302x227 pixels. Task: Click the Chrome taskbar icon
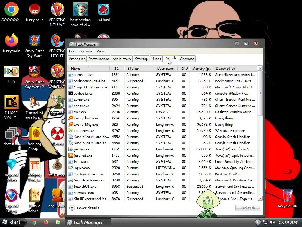34,222
